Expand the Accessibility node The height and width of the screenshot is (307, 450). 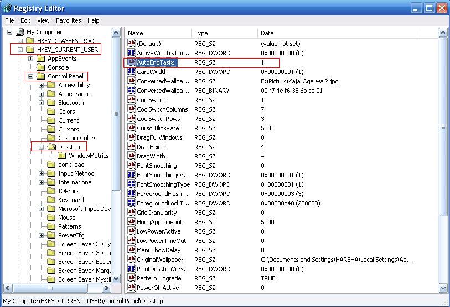tap(42, 86)
